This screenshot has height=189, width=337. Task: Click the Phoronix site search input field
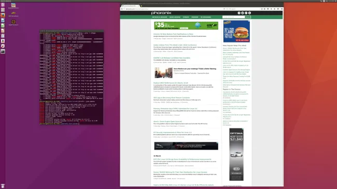234,17
